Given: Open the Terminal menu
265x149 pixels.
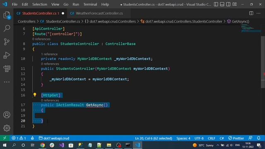Looking at the screenshot, I should pyautogui.click(x=90, y=5).
